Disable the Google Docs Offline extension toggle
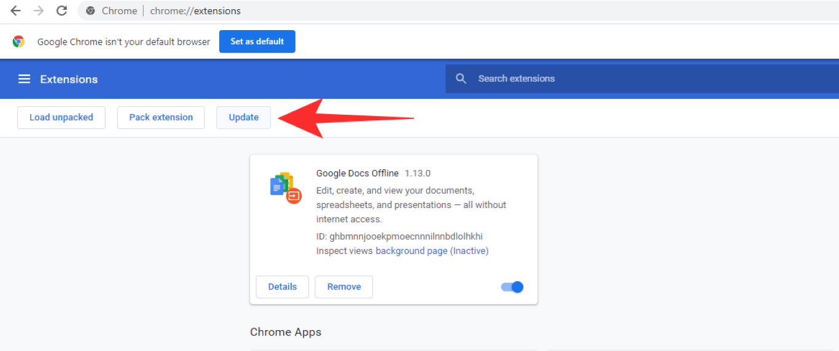839x351 pixels. coord(512,287)
